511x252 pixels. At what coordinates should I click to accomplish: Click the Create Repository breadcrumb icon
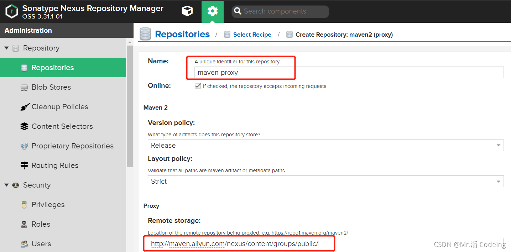click(290, 35)
